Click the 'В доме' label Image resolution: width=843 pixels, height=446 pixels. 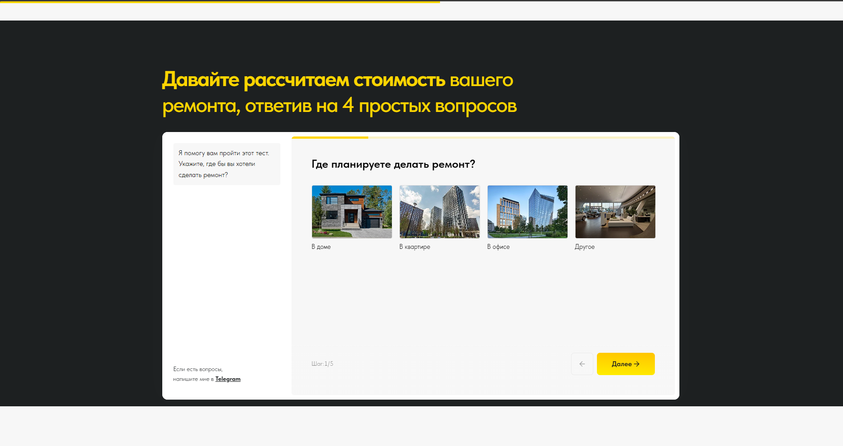(321, 247)
